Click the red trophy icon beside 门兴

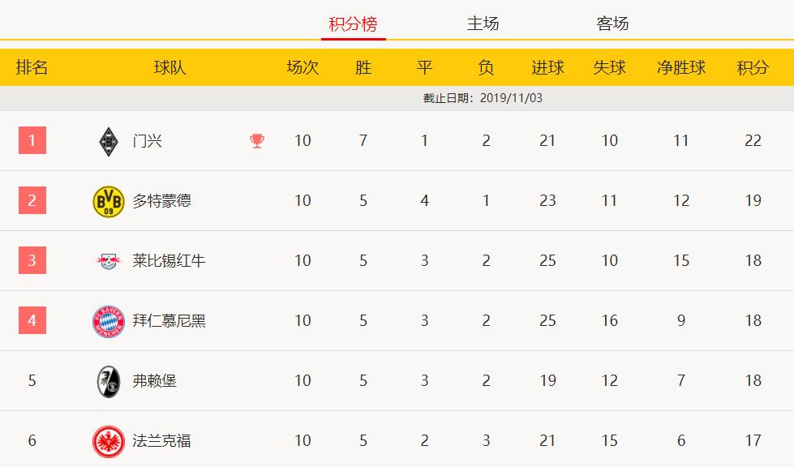(257, 140)
